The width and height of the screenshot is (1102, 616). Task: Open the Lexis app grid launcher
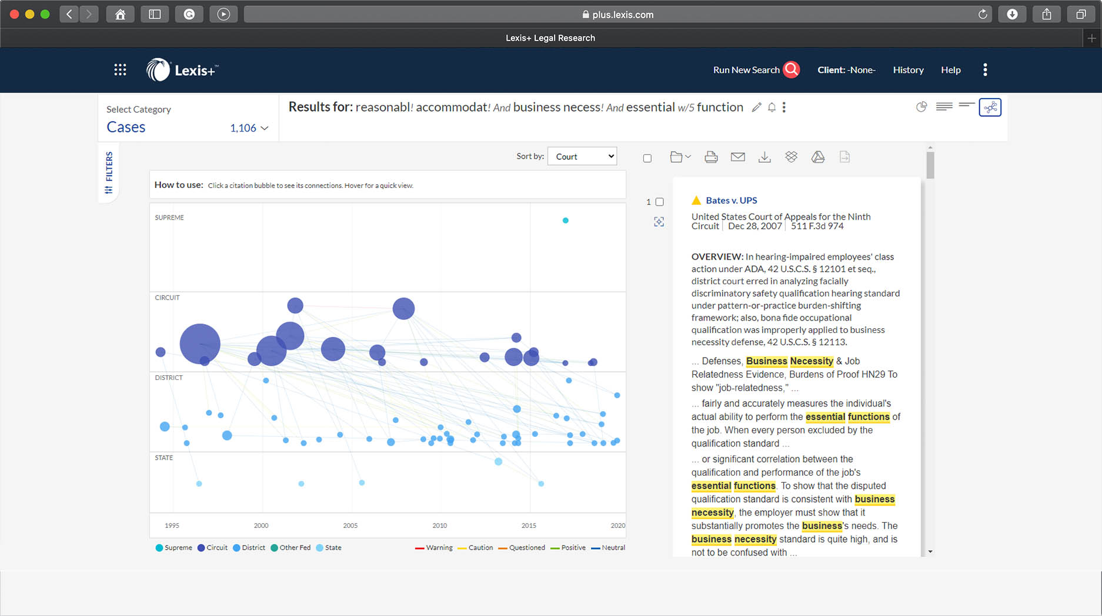tap(120, 69)
